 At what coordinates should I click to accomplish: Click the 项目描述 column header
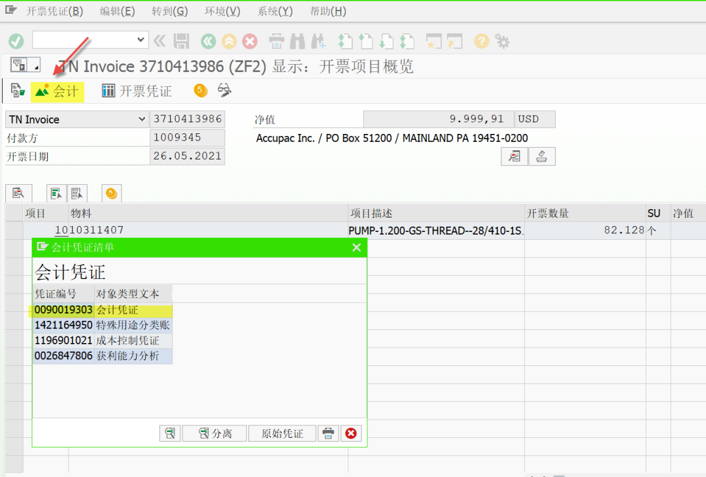(436, 213)
